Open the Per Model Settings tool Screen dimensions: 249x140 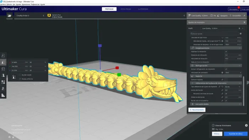pos(3,82)
